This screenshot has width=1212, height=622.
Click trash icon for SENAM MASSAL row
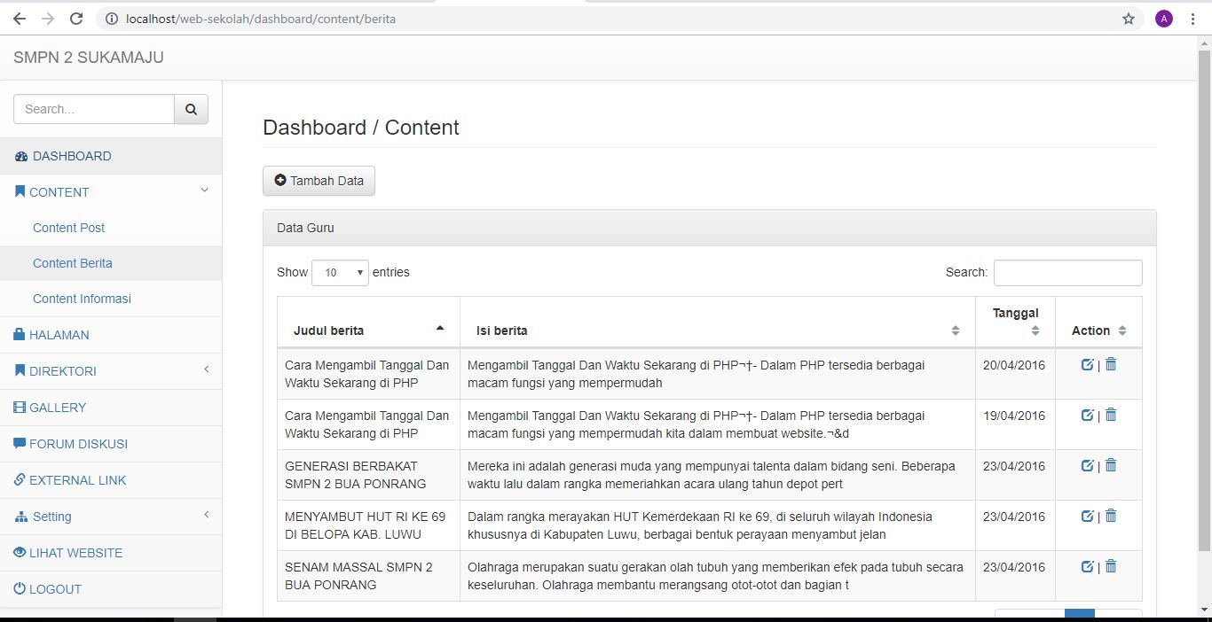(x=1111, y=566)
